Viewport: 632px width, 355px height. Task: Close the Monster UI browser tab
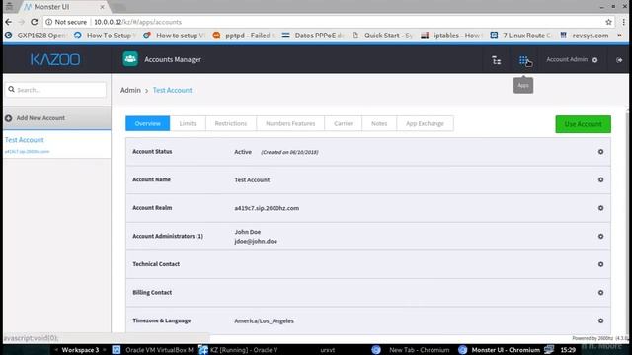pyautogui.click(x=102, y=7)
